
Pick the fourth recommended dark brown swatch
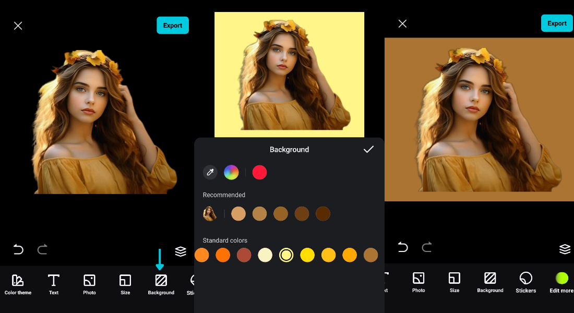302,214
